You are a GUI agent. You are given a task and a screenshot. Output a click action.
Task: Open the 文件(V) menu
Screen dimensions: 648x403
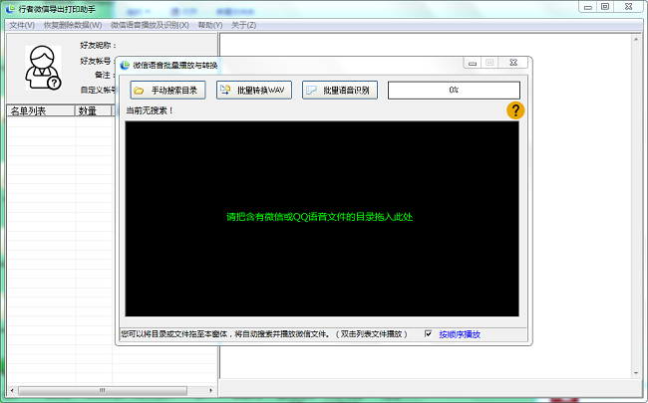point(22,25)
